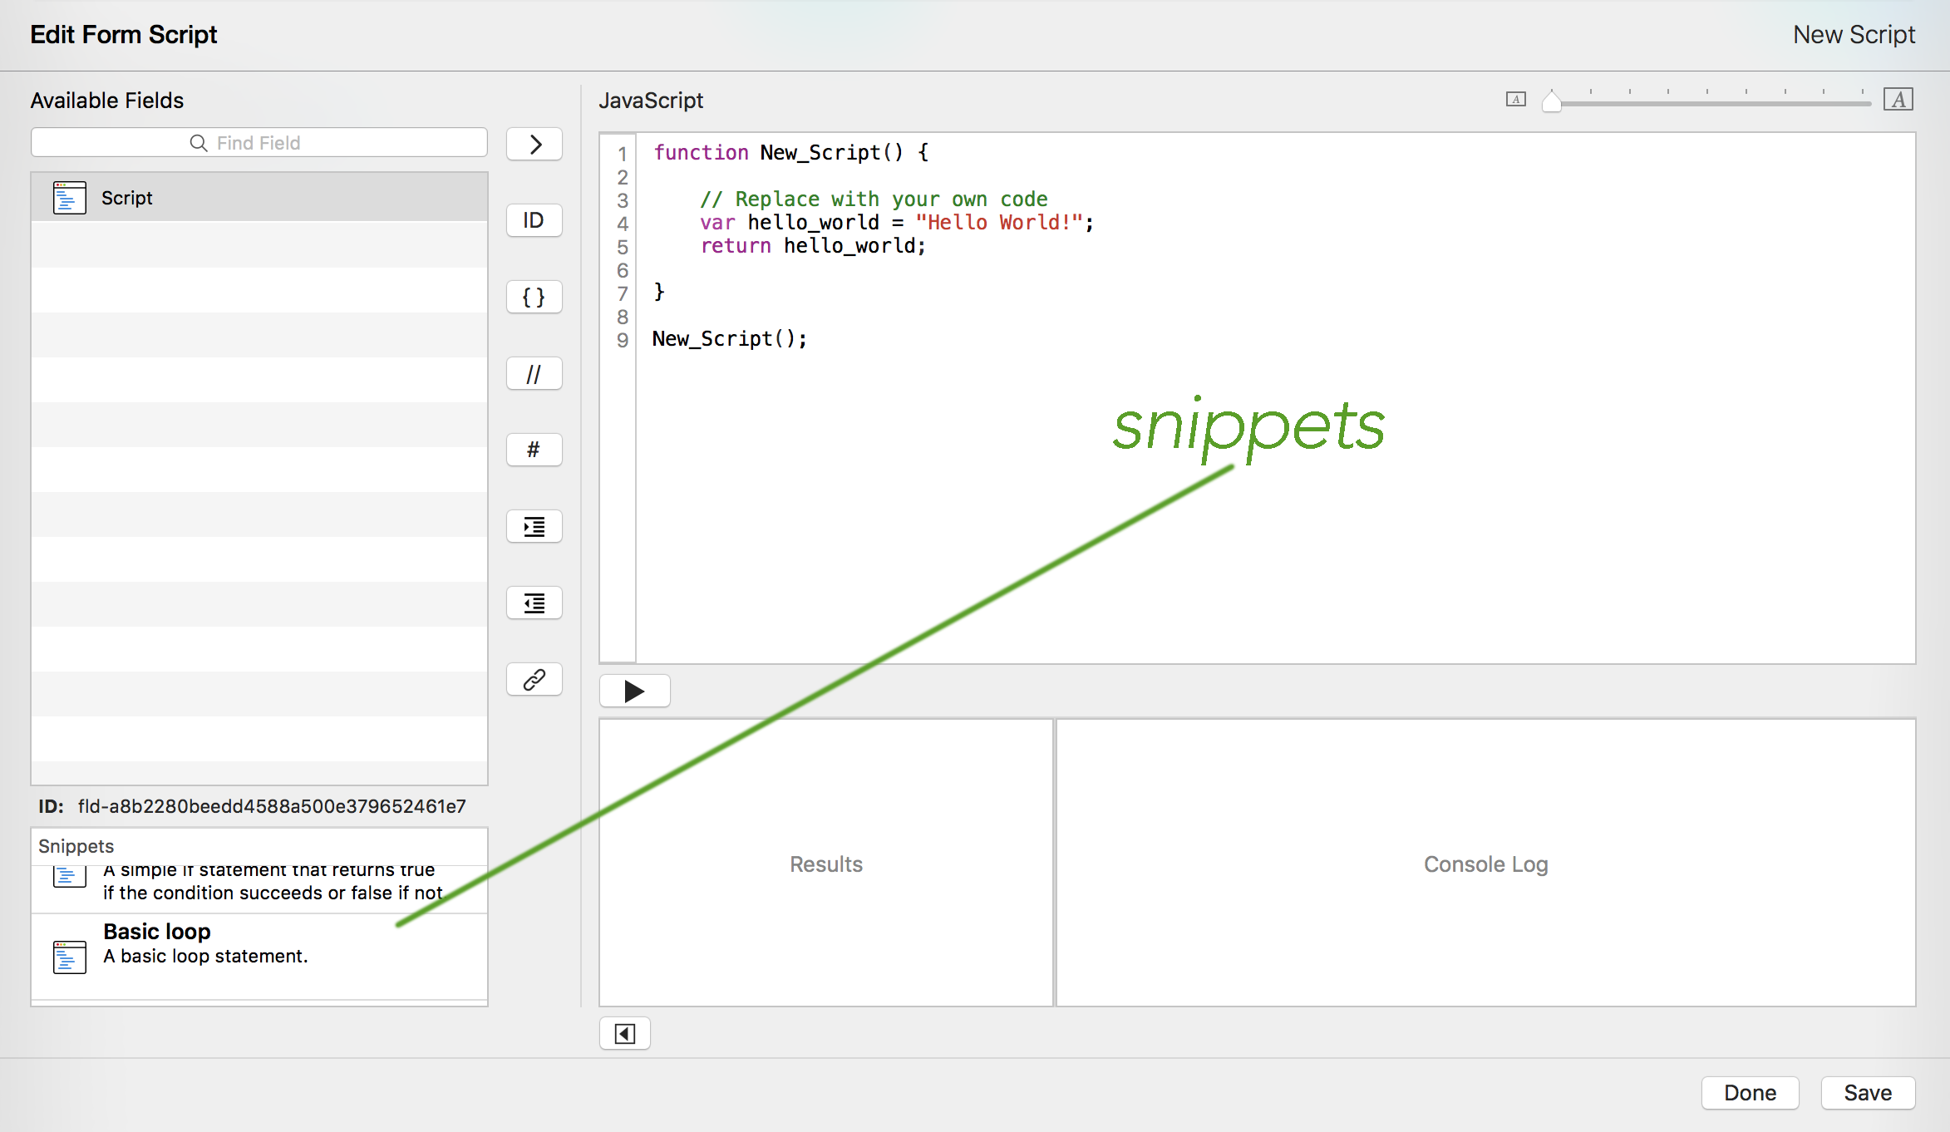Click the Find Field search box
Viewport: 1950px width, 1132px height.
click(259, 143)
